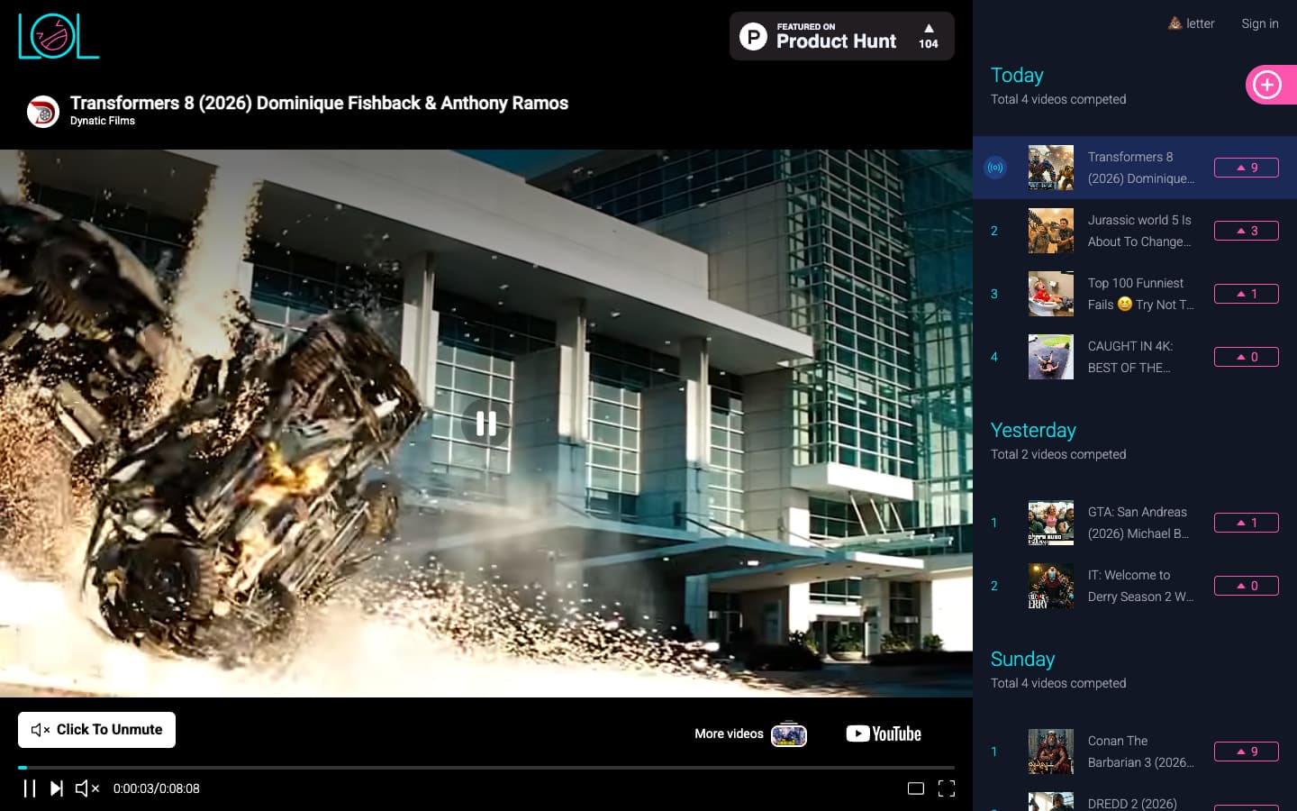Seek on the video progress bar
The height and width of the screenshot is (811, 1297).
(486, 768)
